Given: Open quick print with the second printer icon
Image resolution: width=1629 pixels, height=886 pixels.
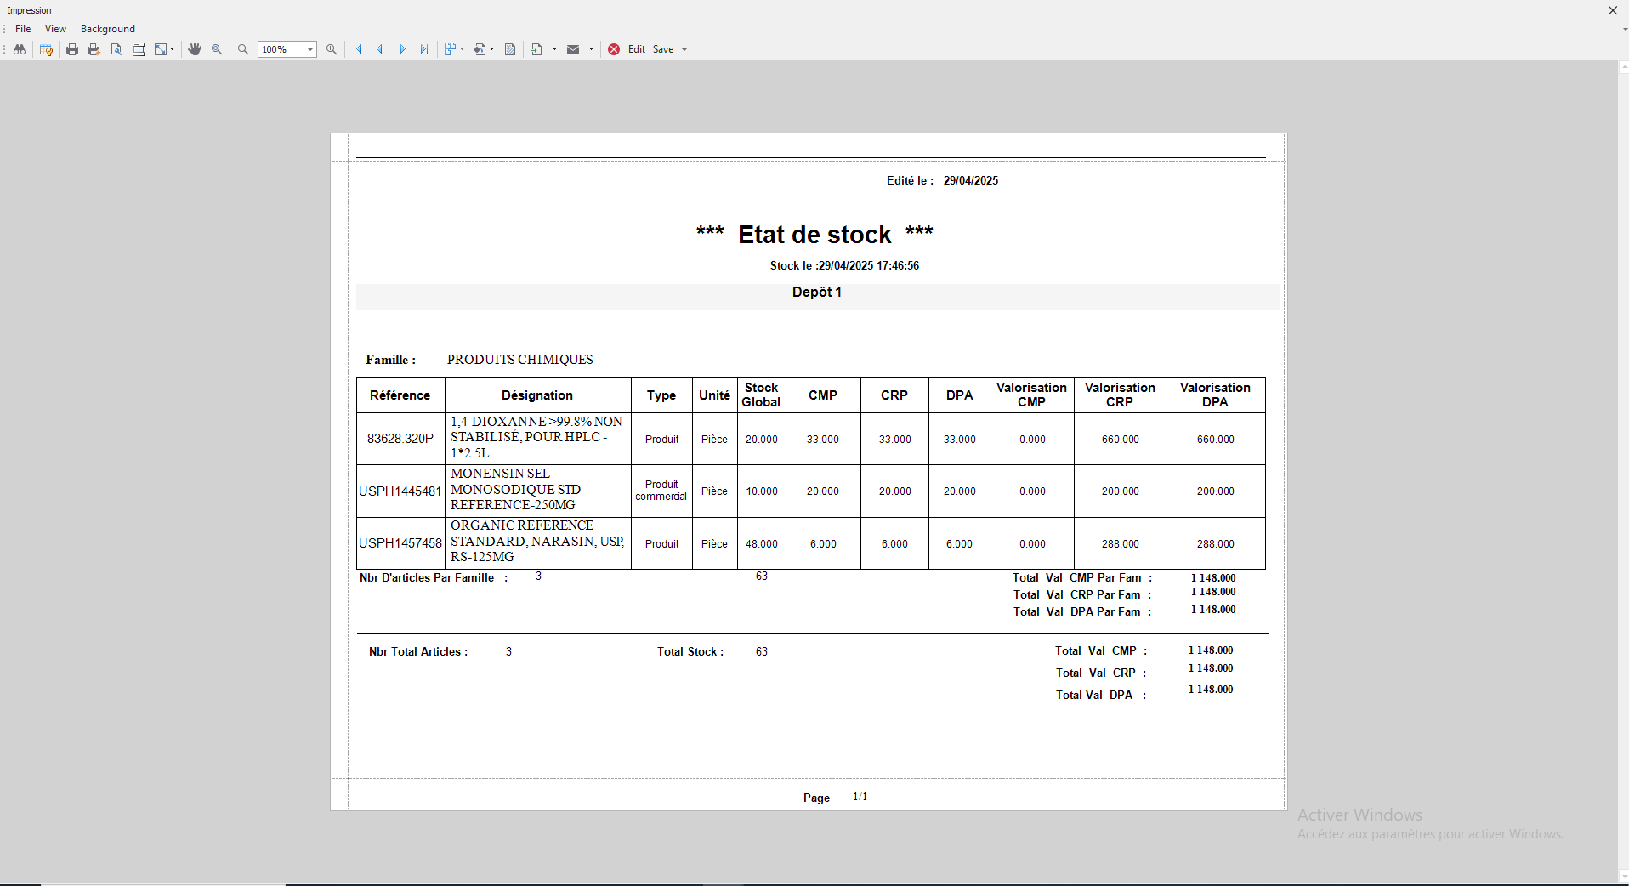Looking at the screenshot, I should (x=93, y=49).
